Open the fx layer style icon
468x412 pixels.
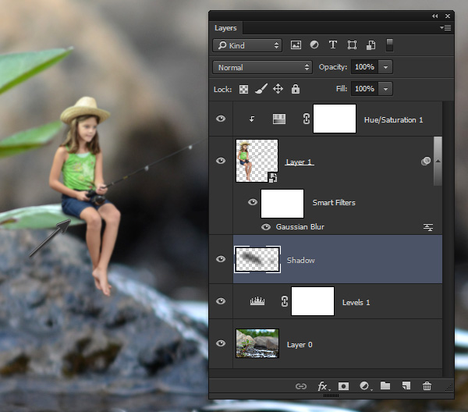click(x=324, y=386)
